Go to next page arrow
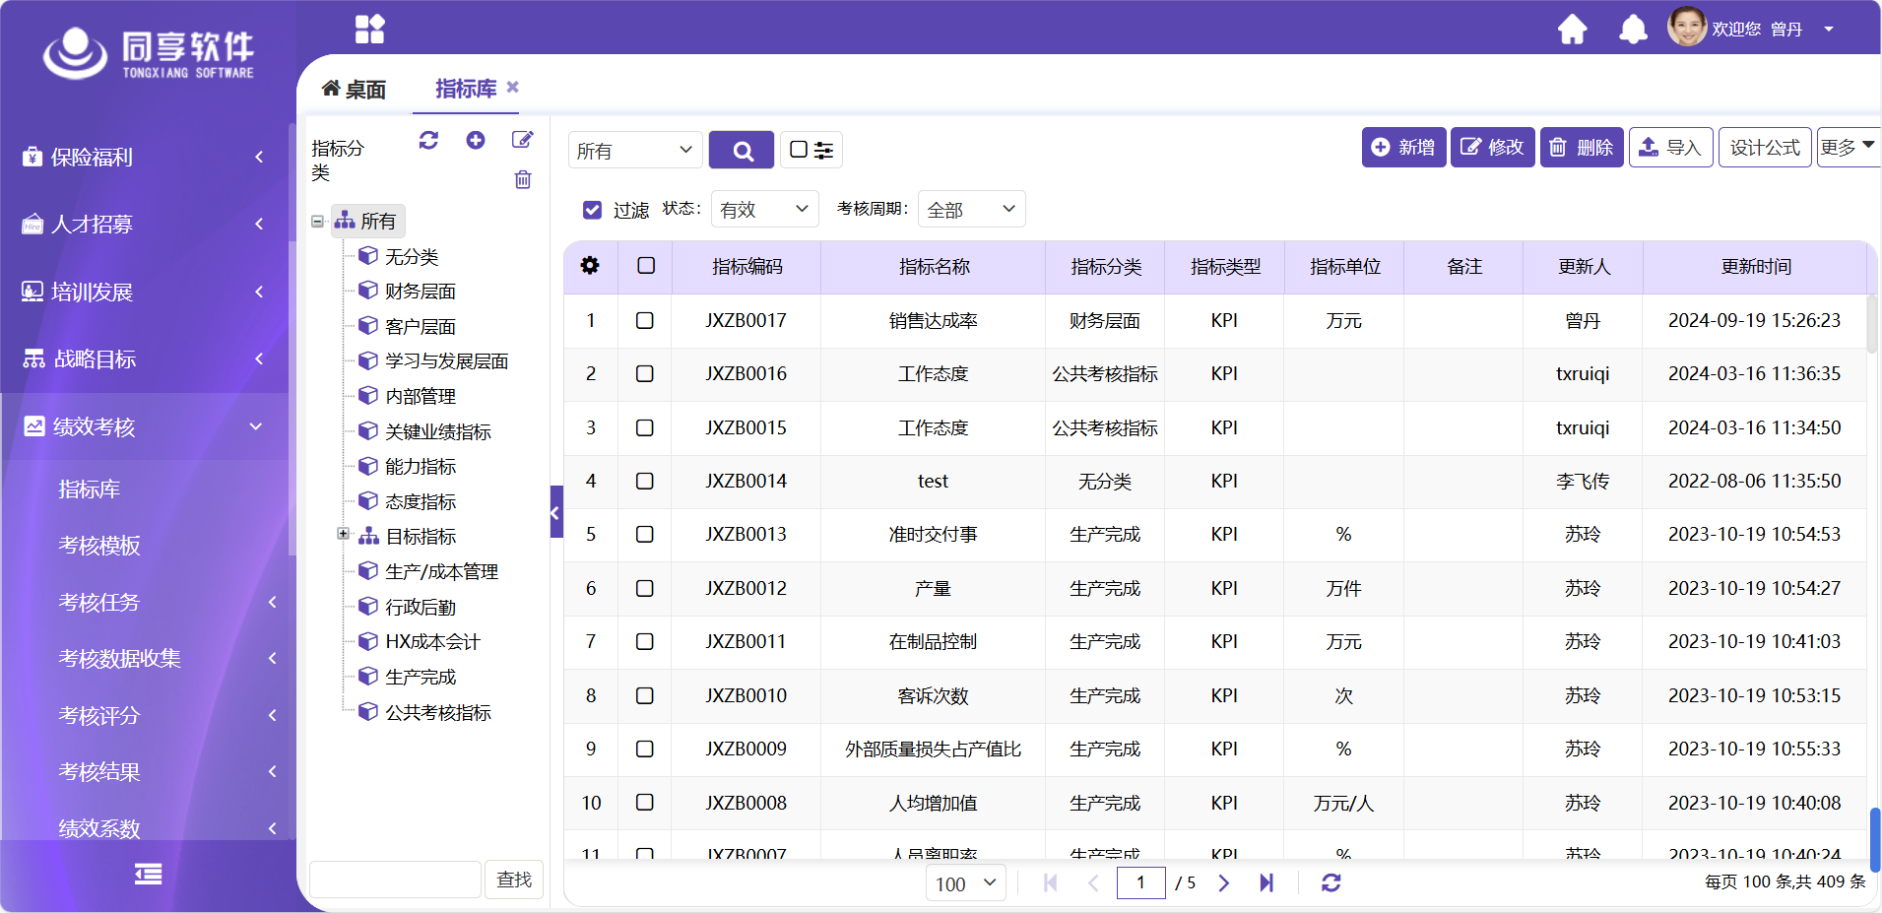The image size is (1882, 913). click(1223, 882)
